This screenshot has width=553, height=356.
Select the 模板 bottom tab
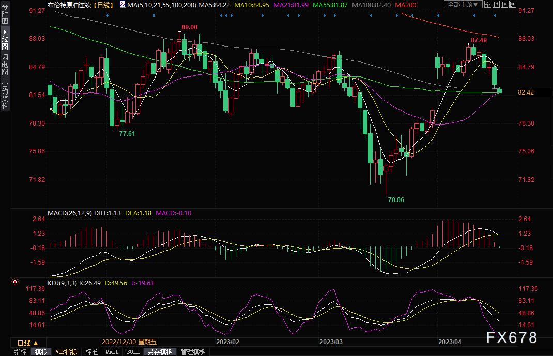(41, 352)
